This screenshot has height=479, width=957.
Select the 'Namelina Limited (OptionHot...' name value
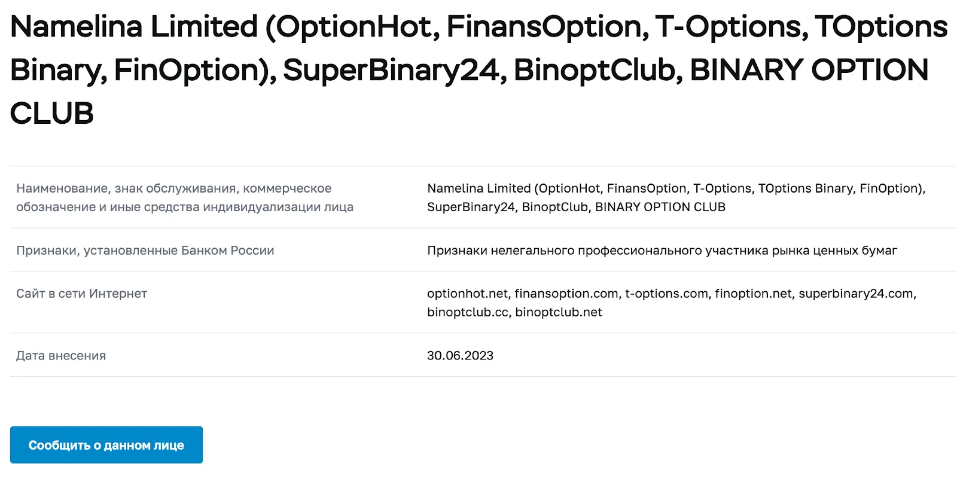pos(676,197)
